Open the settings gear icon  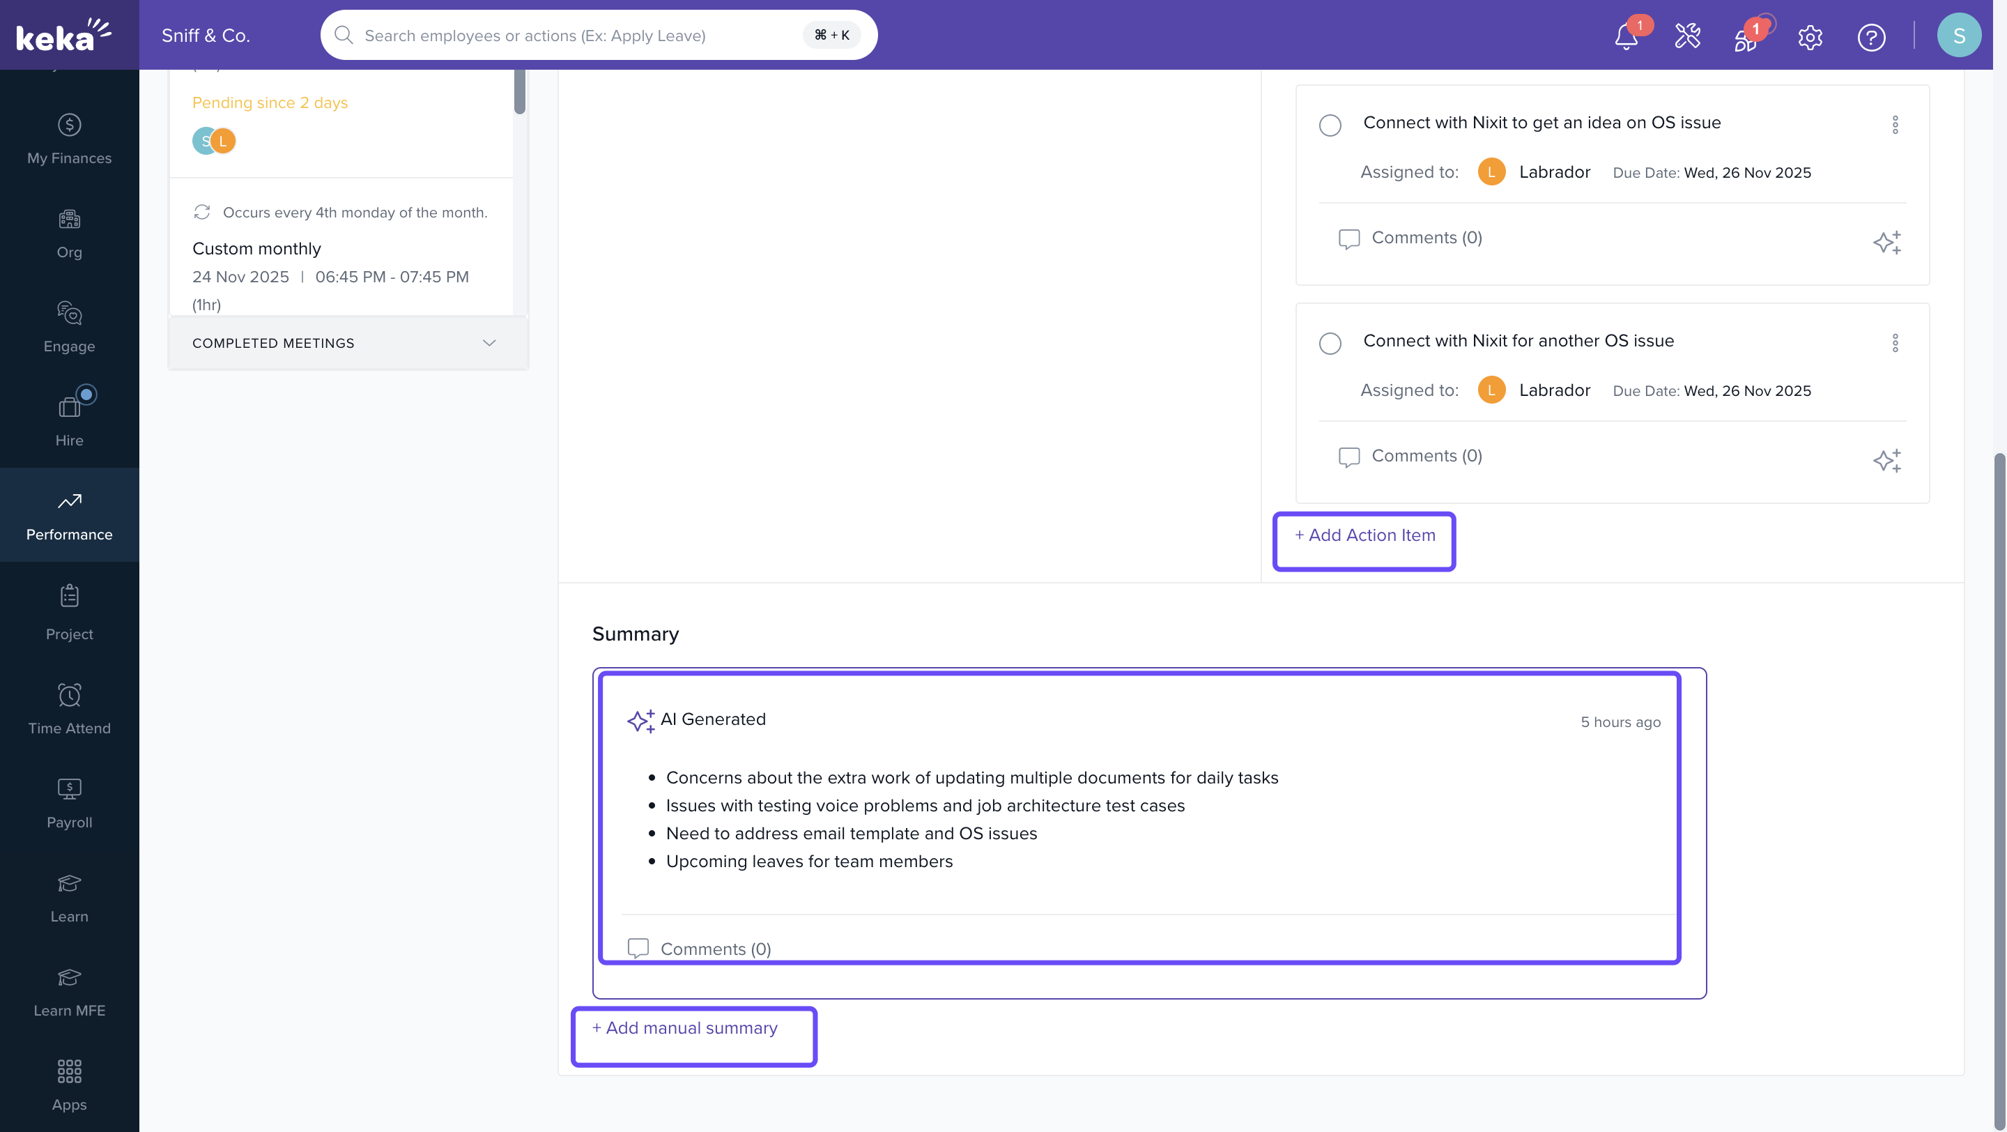tap(1810, 37)
